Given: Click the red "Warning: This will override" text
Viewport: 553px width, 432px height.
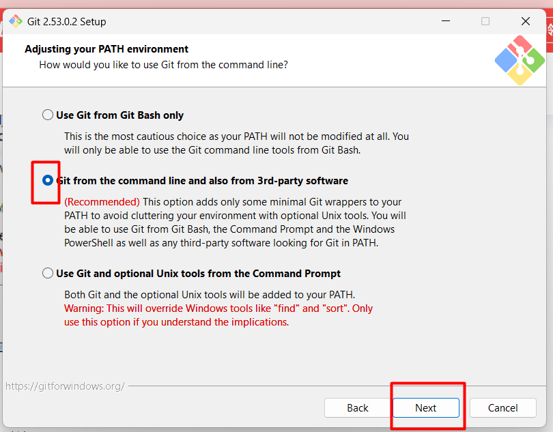Looking at the screenshot, I should click(218, 315).
